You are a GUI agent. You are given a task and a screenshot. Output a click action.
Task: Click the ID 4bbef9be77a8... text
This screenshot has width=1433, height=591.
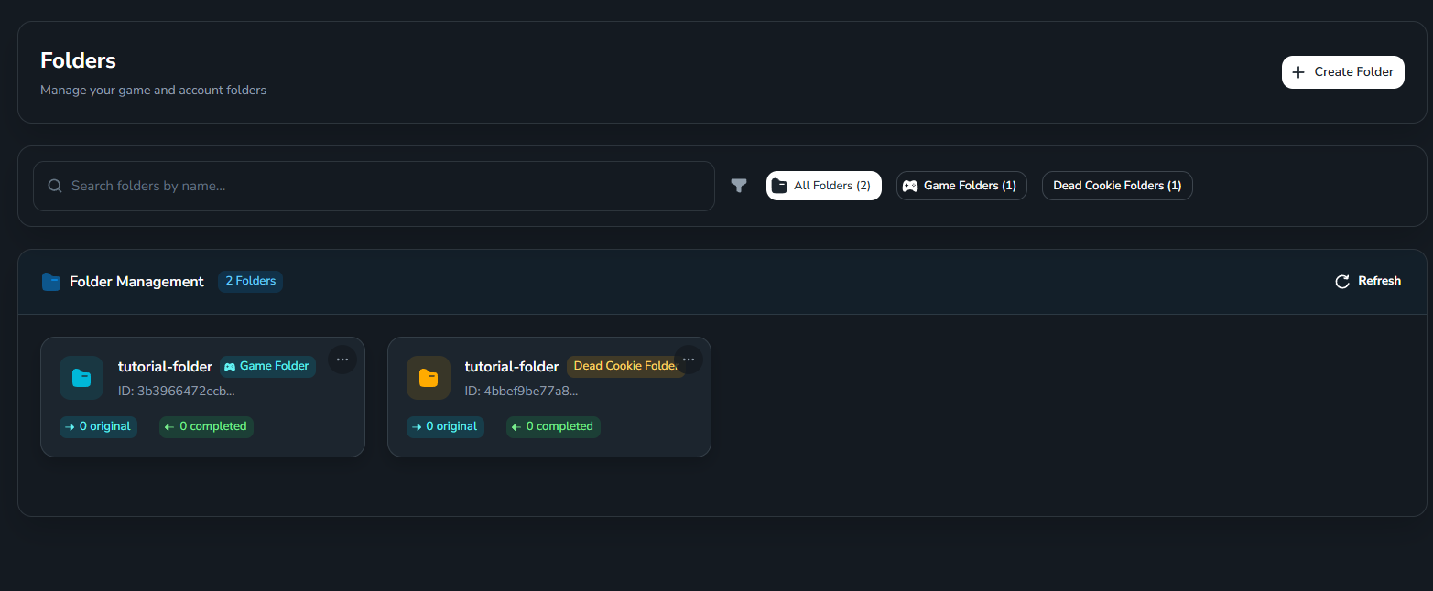pos(522,391)
